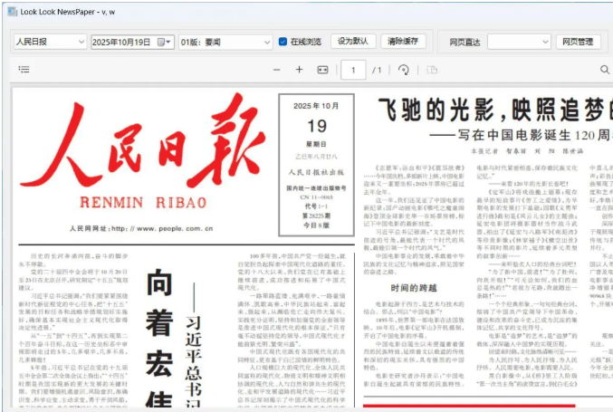
Task: Open the calendar picker icon in date field
Action: pos(163,42)
